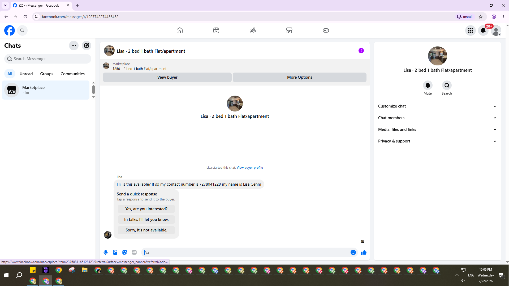
Task: Click the More Options button
Action: click(x=300, y=77)
